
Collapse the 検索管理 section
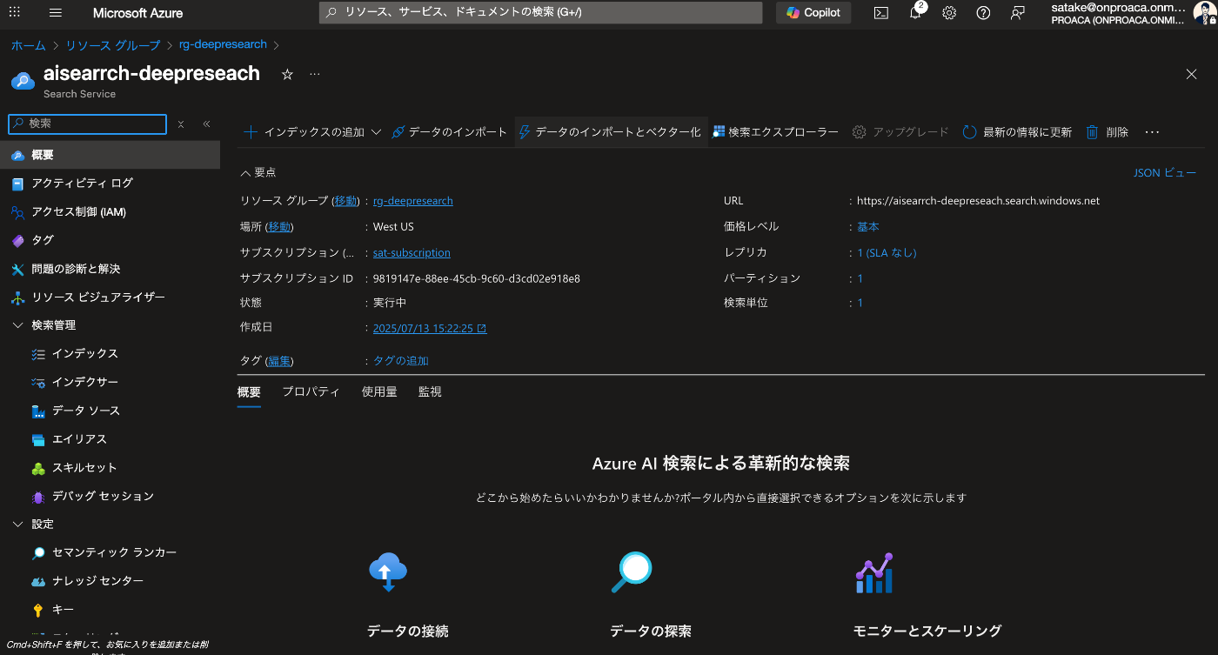[17, 325]
